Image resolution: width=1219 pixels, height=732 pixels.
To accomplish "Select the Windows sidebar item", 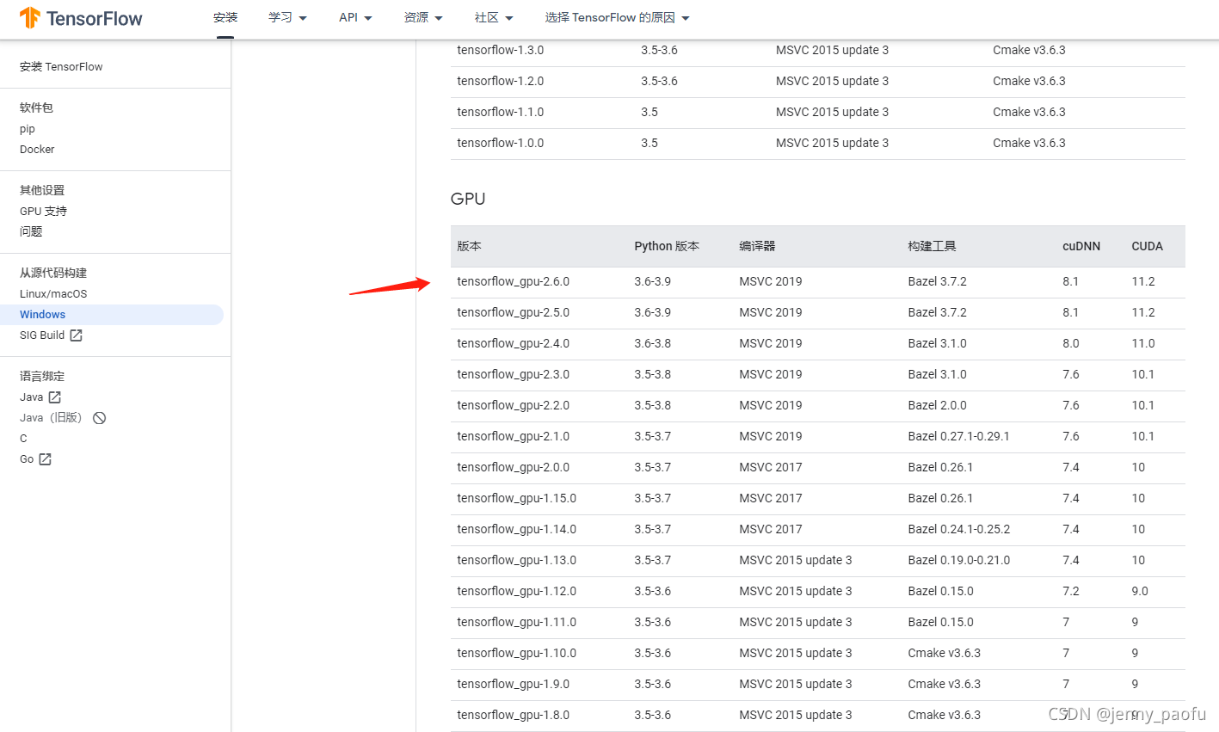I will pos(43,315).
